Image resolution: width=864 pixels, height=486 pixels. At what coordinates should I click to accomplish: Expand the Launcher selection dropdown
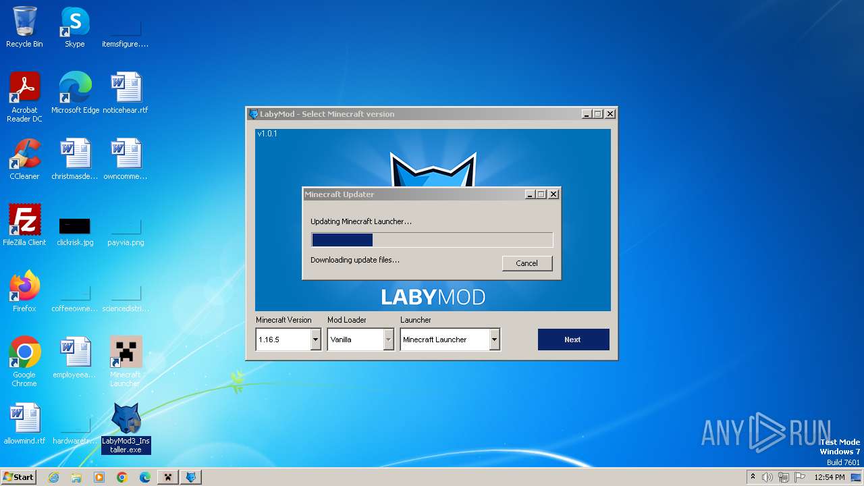pyautogui.click(x=495, y=340)
